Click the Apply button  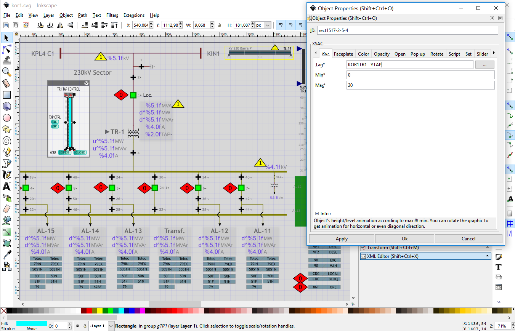tap(341, 239)
